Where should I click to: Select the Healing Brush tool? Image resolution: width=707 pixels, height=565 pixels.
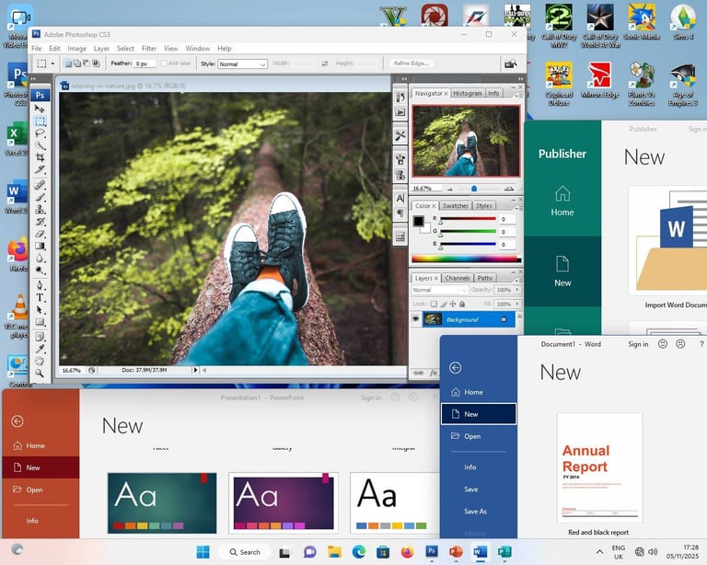(40, 185)
